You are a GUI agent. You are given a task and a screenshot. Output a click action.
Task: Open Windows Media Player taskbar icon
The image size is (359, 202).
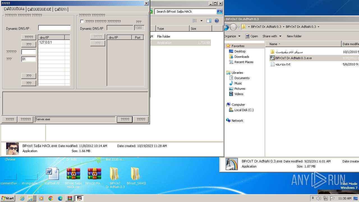41,198
